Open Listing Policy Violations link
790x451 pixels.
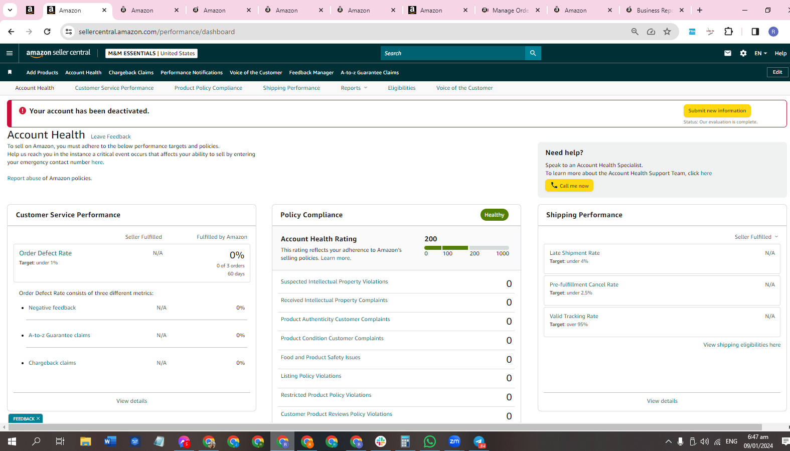(x=311, y=376)
